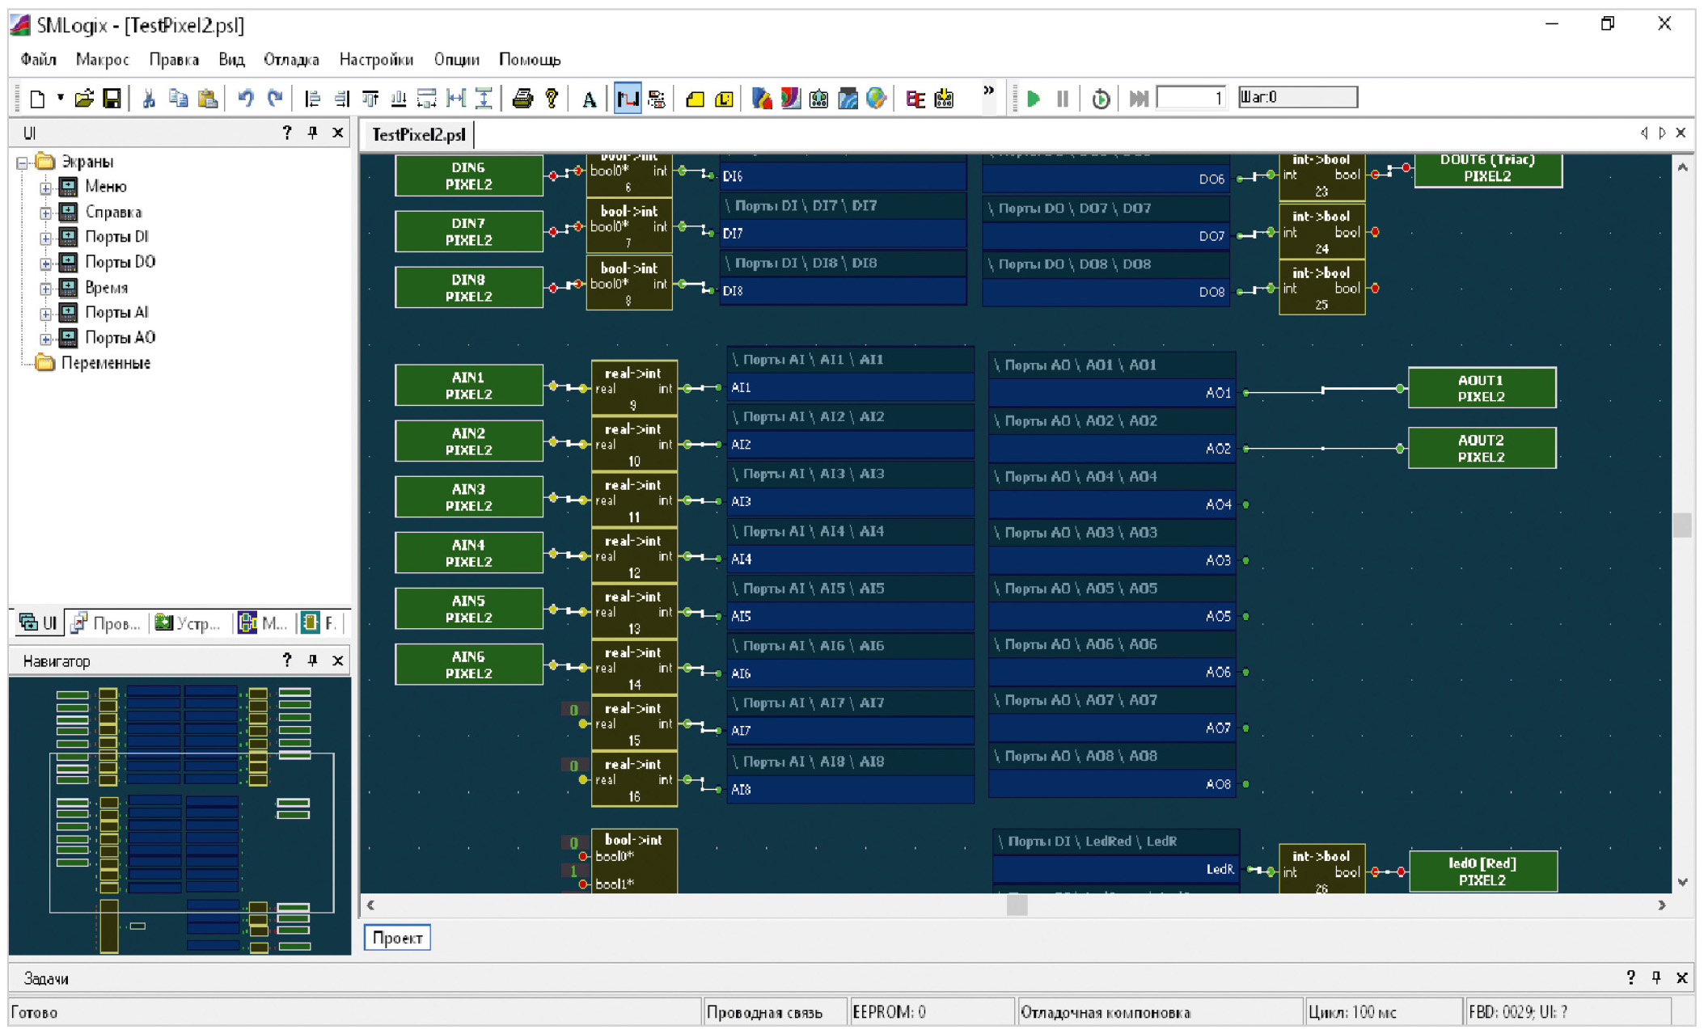Screen dimensions: 1704x1034
Task: Click the Cut scissors icon
Action: click(x=149, y=99)
